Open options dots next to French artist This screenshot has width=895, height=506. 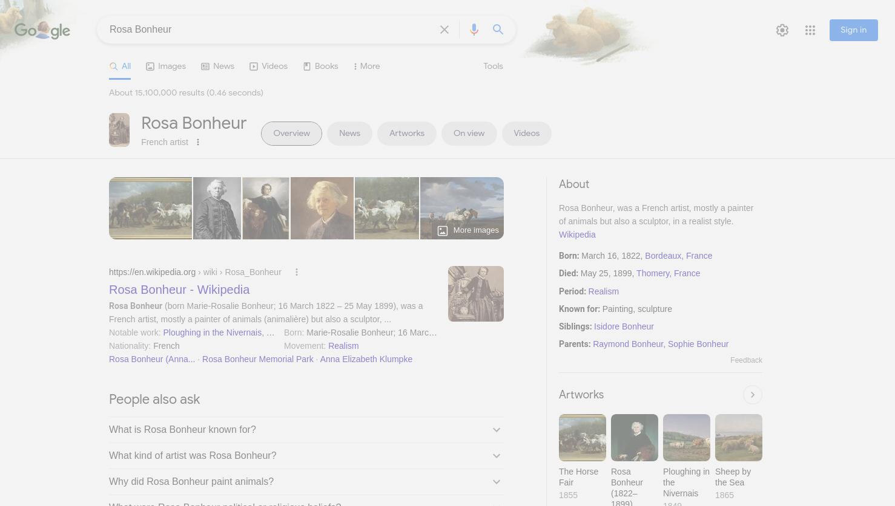coord(198,142)
